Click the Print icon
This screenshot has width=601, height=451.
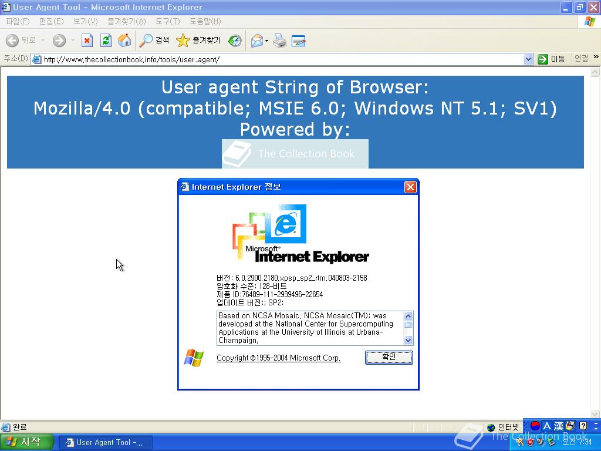coord(280,41)
